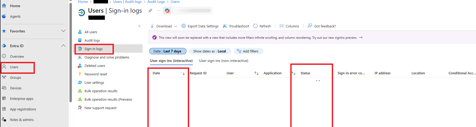This screenshot has width=476, height=127.
Task: Click the Users person icon in sidebar
Action: click(4, 67)
